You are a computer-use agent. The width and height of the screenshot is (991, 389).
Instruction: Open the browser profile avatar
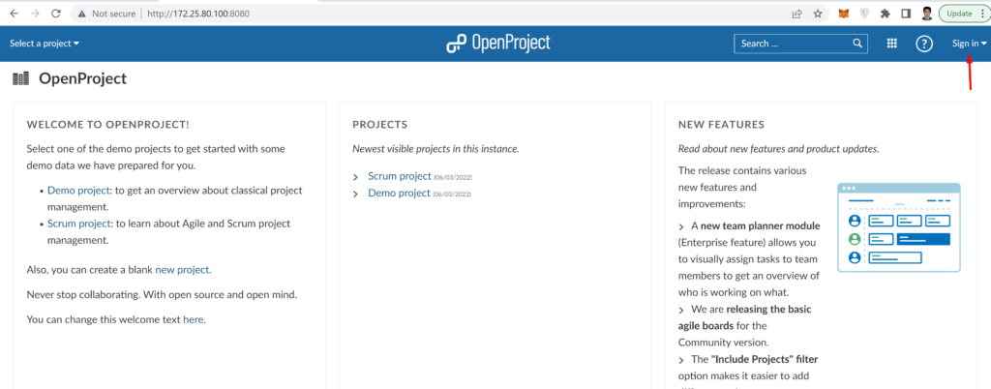point(927,14)
